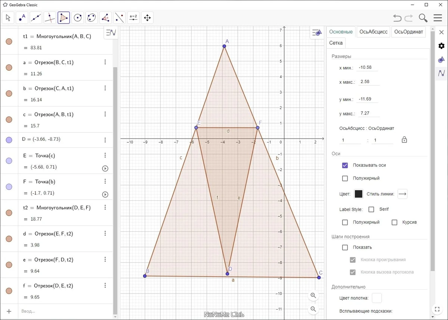Select the Perpendicular line tool
Viewport: 448px width, 320px height.
tap(50, 18)
